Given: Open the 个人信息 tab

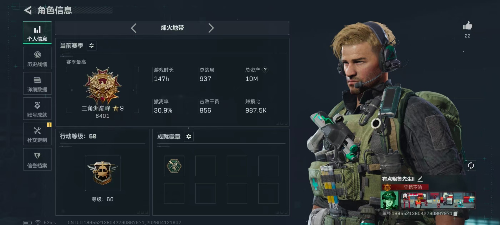Looking at the screenshot, I should click(x=37, y=33).
